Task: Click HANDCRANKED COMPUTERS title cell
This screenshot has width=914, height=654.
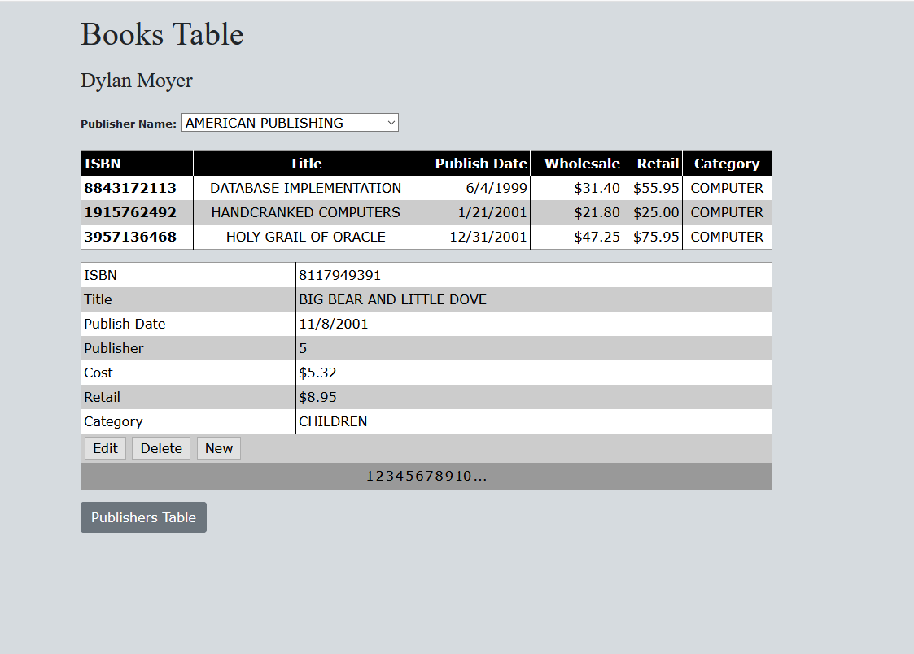Action: [305, 212]
